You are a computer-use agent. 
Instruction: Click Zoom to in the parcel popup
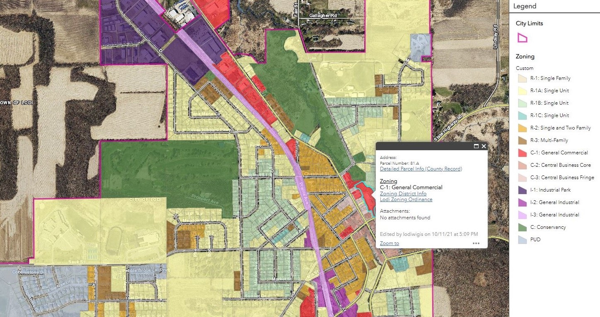pyautogui.click(x=389, y=243)
